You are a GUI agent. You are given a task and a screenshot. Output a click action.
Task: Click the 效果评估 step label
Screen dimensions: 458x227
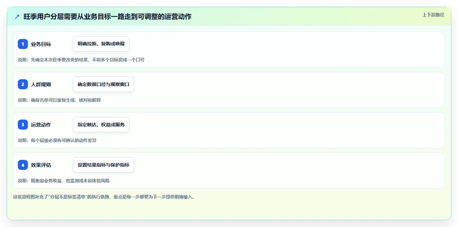41,165
